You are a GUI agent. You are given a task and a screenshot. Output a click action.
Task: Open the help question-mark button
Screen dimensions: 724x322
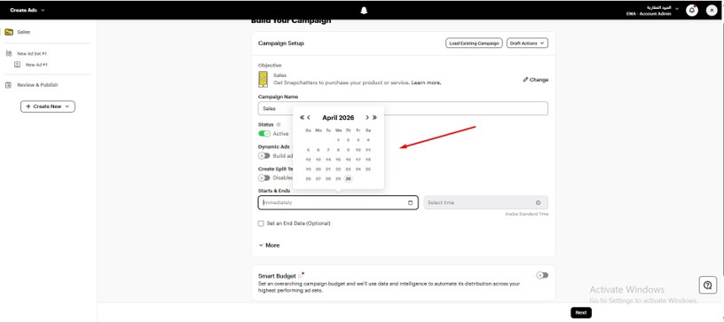tap(708, 285)
